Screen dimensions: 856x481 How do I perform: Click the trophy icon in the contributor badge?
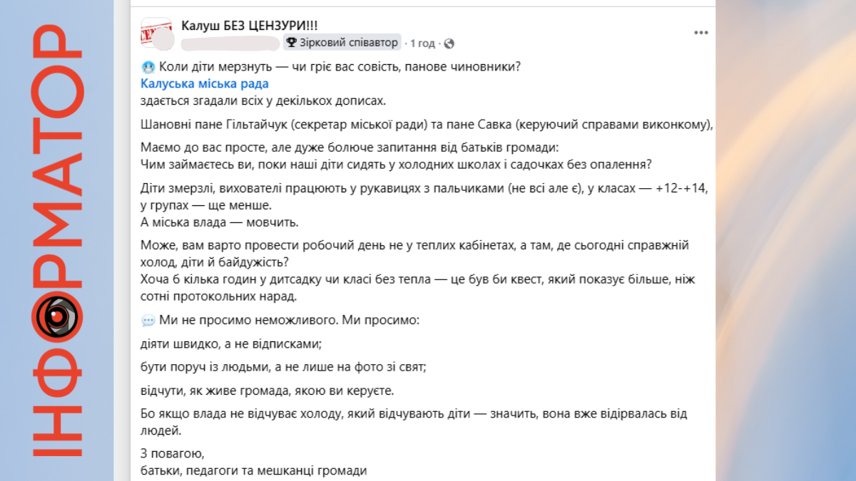291,43
